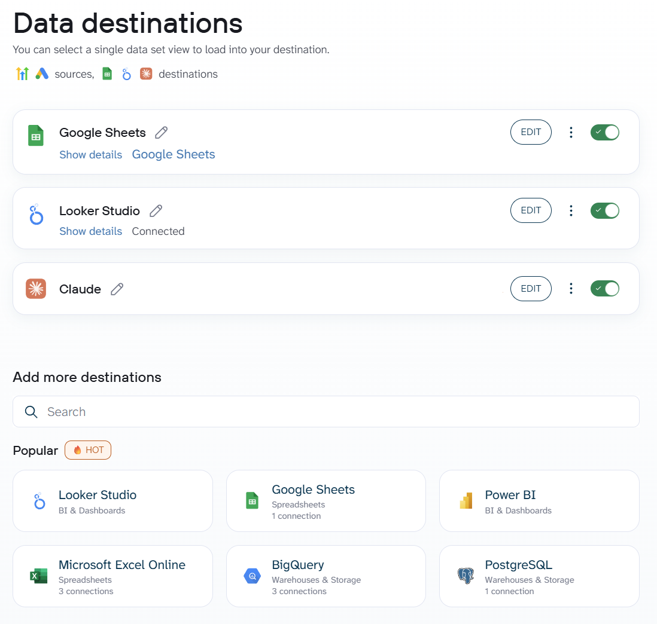Click 'BI & Dashboards' under Power BI
The image size is (657, 624).
518,510
